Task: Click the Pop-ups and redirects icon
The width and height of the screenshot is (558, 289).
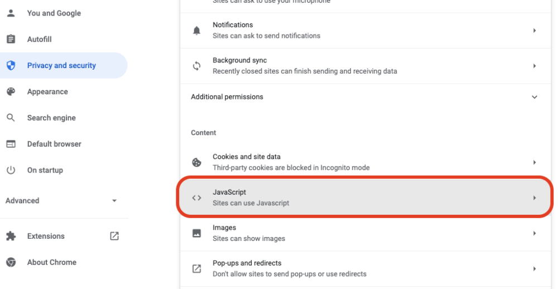Action: click(x=196, y=269)
